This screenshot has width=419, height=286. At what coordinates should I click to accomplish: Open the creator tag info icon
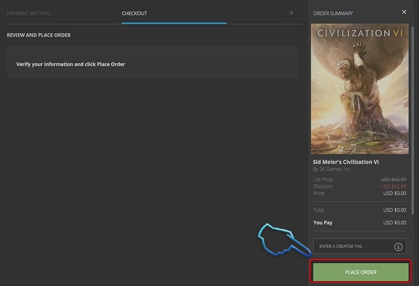(398, 247)
